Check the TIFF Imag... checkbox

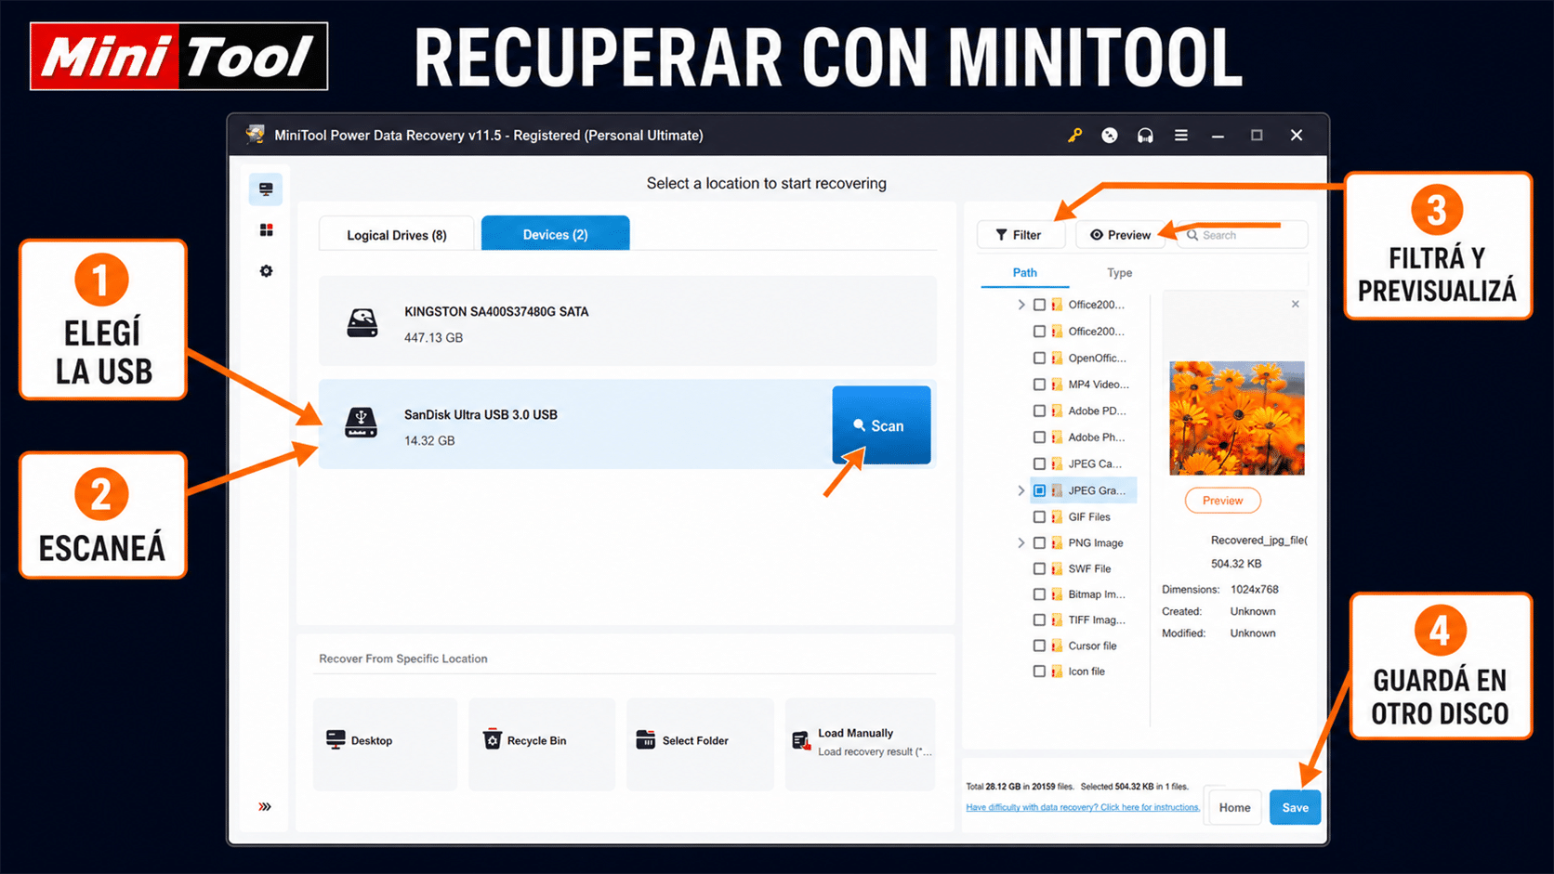(1039, 620)
